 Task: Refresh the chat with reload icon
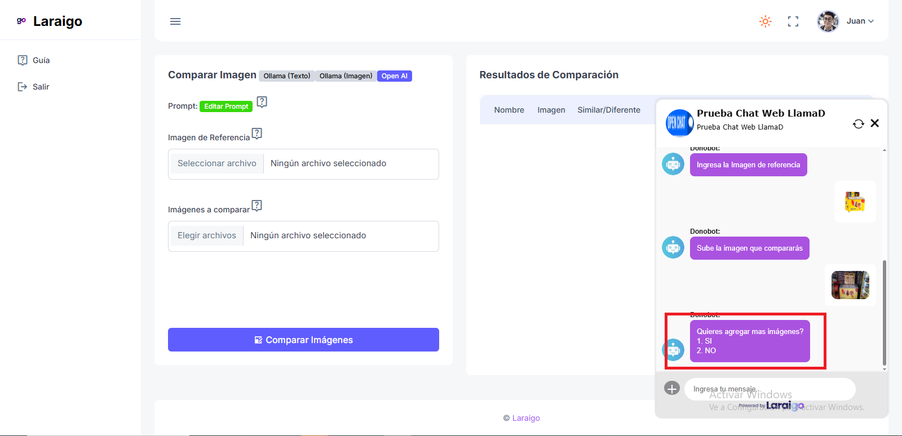pyautogui.click(x=858, y=124)
